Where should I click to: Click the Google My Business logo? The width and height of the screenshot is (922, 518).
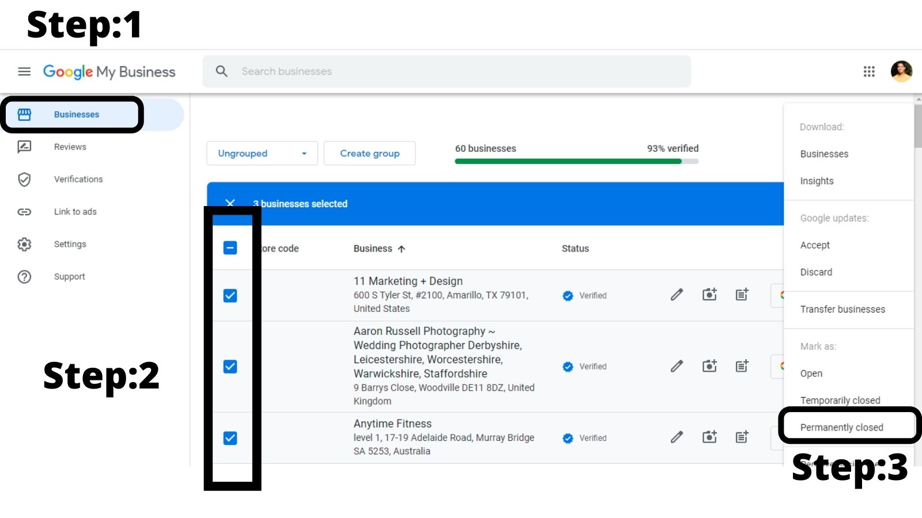[109, 72]
